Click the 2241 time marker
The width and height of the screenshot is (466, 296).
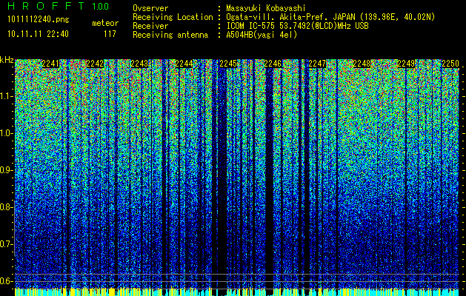pos(50,64)
